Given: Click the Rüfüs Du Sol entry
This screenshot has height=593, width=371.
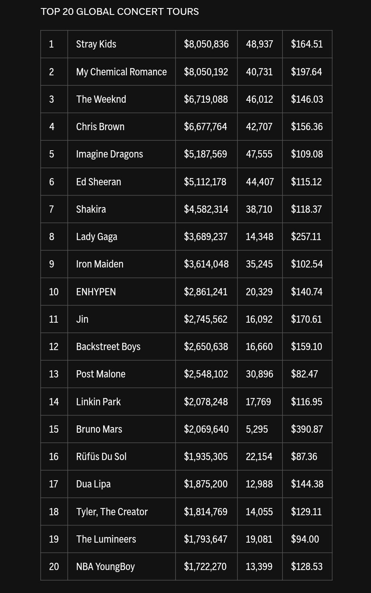Looking at the screenshot, I should tap(101, 456).
